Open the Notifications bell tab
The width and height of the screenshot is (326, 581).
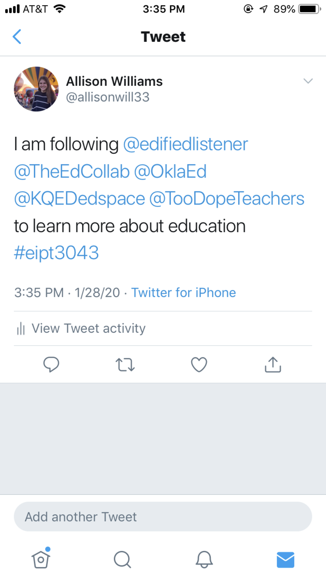click(204, 559)
